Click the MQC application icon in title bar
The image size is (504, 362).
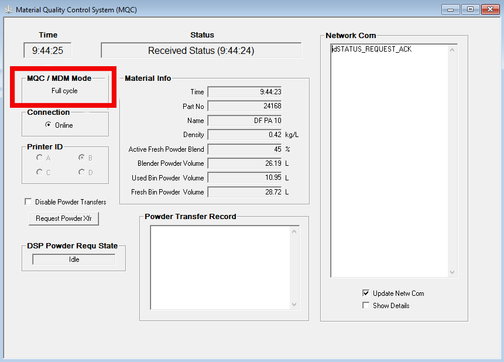[x=8, y=10]
